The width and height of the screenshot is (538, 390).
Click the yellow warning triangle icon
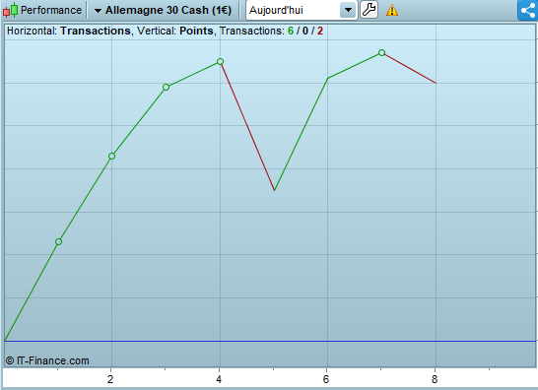[x=392, y=10]
